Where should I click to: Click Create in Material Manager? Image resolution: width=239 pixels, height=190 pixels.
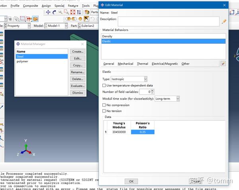coord(78,52)
